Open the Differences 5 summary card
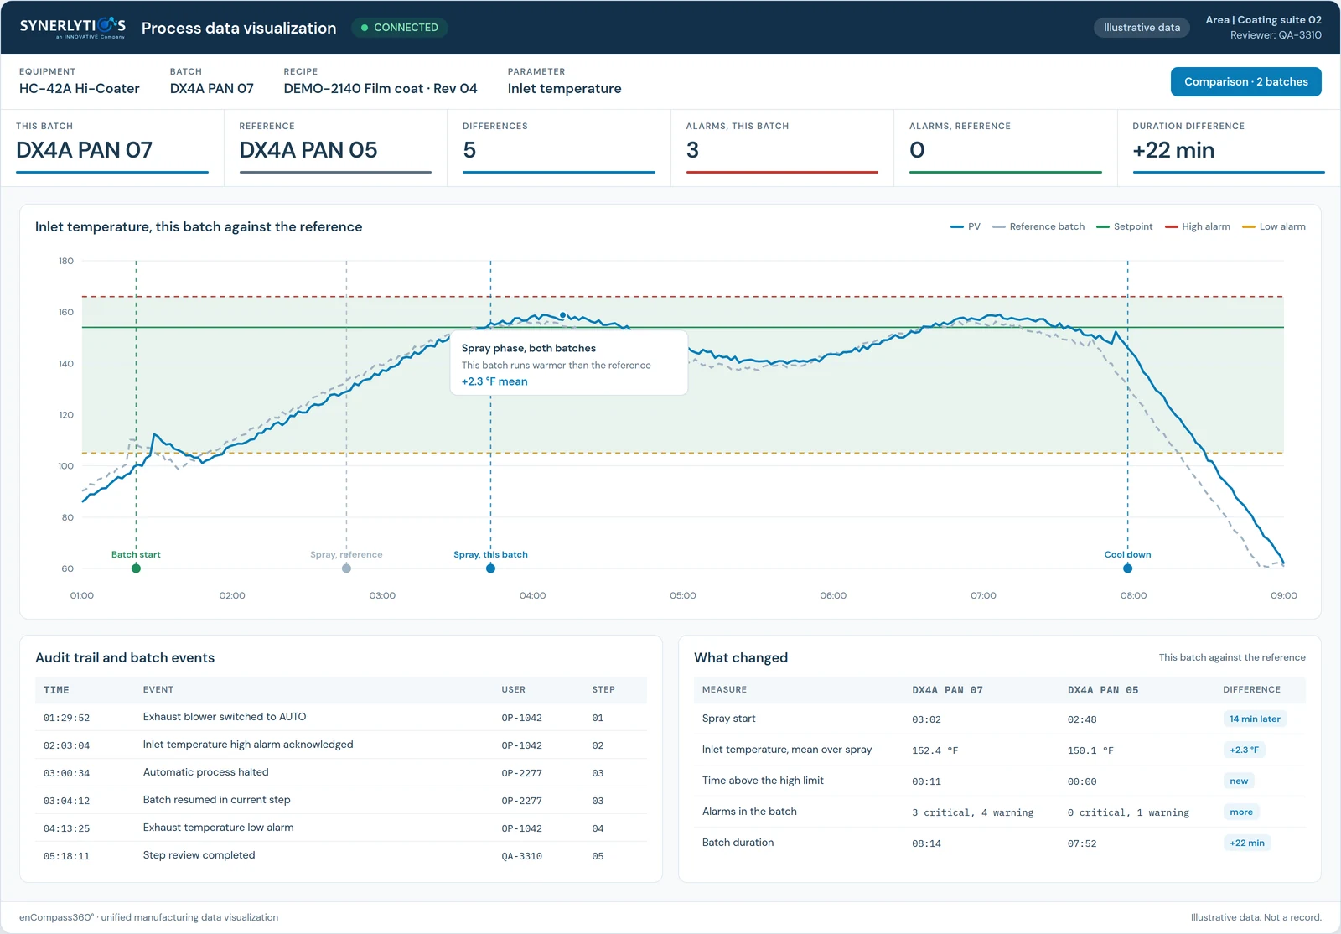 558,148
